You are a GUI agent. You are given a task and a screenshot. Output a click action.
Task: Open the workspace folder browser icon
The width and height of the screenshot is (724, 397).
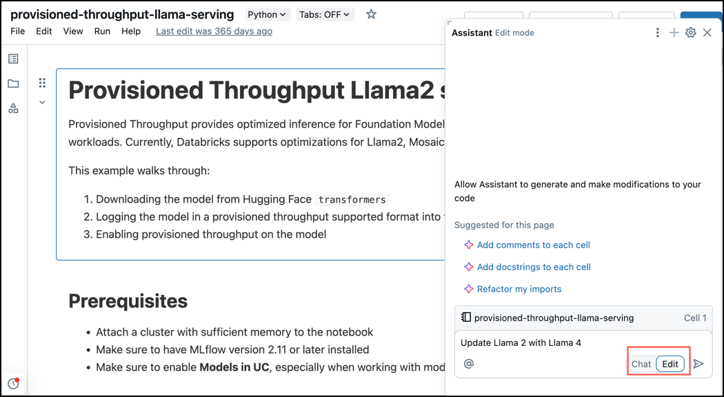(x=12, y=83)
